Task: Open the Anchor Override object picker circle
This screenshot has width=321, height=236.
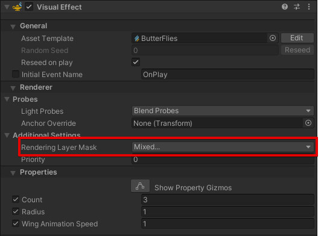Action: [308, 123]
